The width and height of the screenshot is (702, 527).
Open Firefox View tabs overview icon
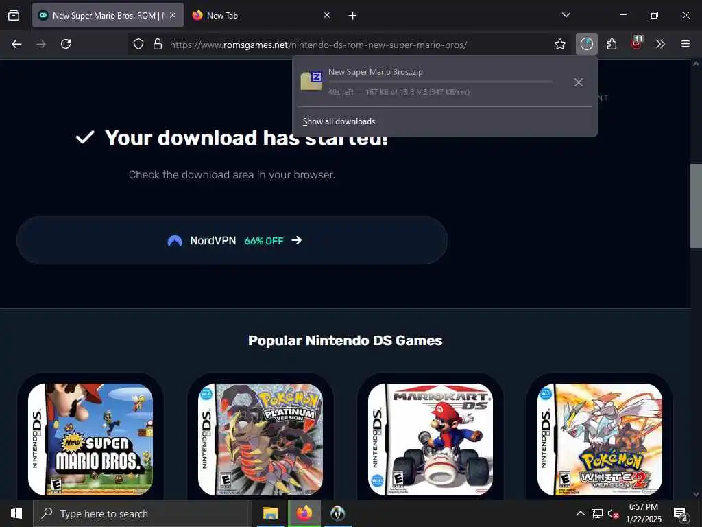(x=14, y=15)
